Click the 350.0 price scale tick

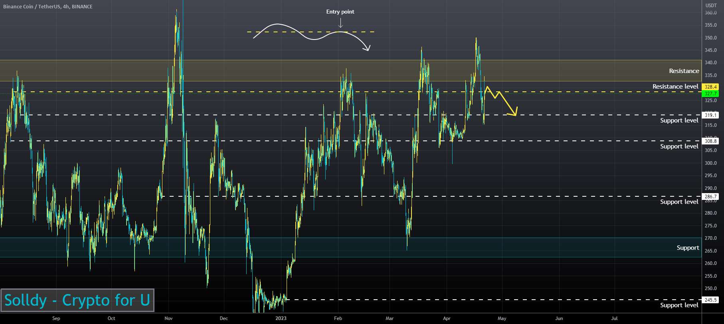[x=710, y=38]
